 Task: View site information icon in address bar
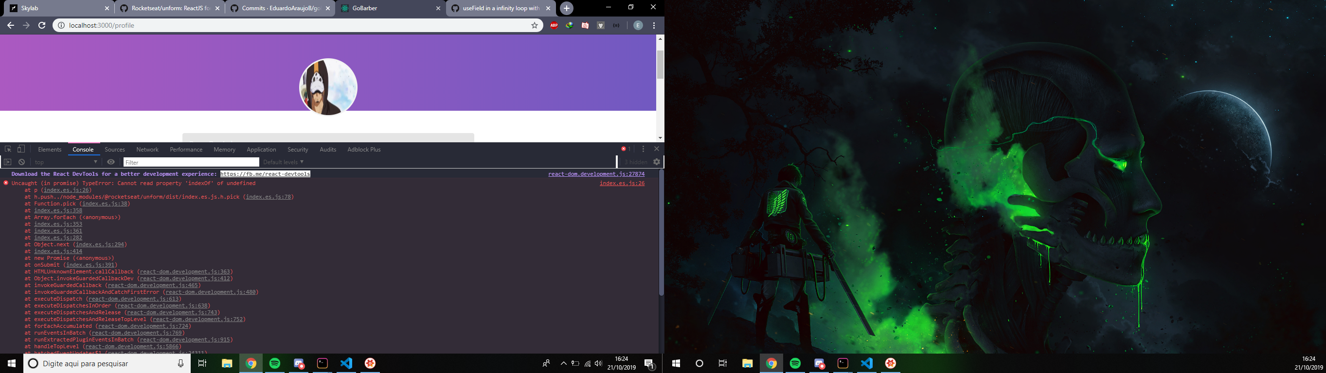(61, 25)
